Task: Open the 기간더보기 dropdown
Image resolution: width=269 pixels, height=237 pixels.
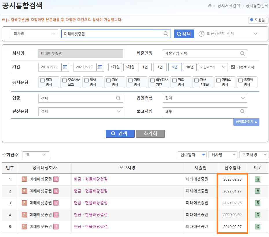Action: pos(213,67)
